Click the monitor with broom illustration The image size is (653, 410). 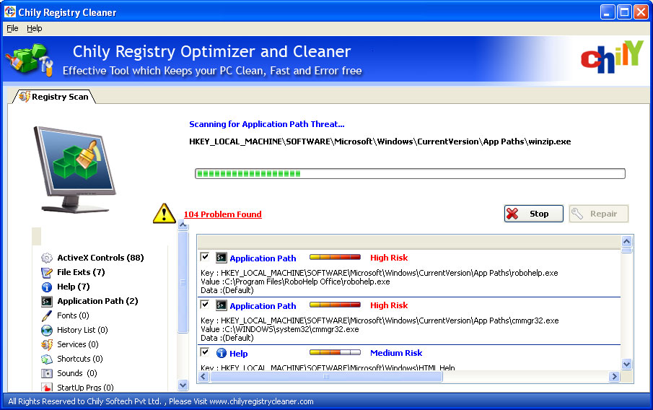[74, 170]
